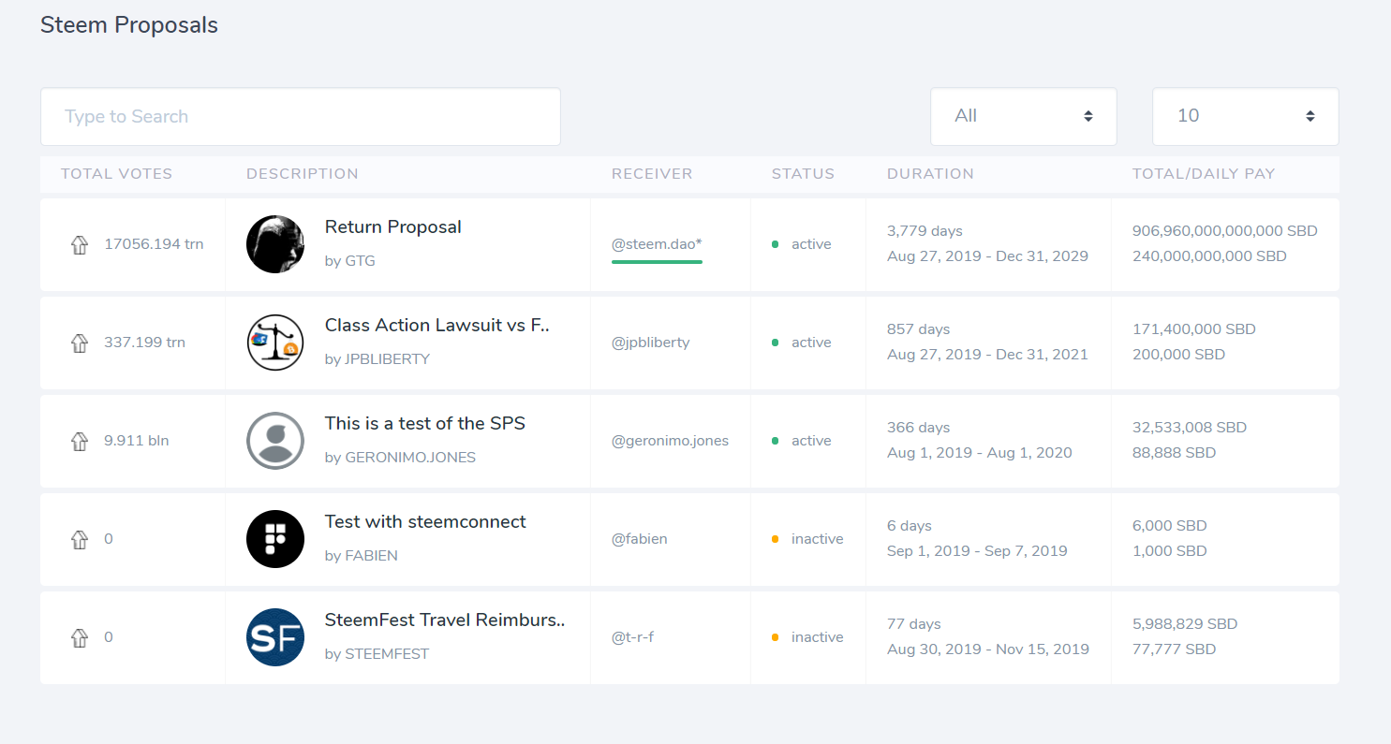The image size is (1391, 744).
Task: Click 'inactive' status for SteemFest row
Action: click(818, 637)
